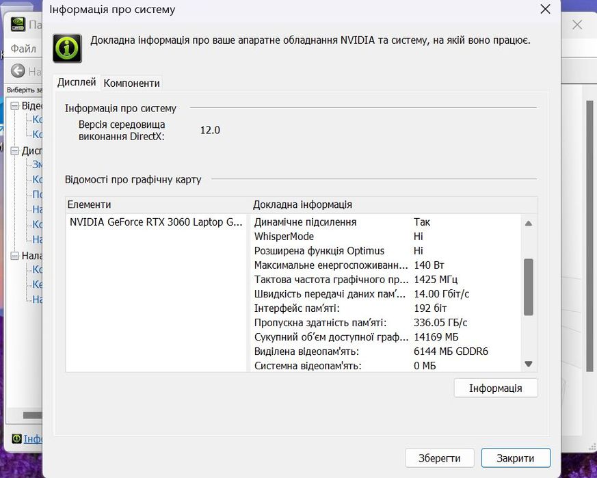Viewport: 597px width, 478px height.
Task: Click the 1425 МГц clock value
Action: coord(436,280)
